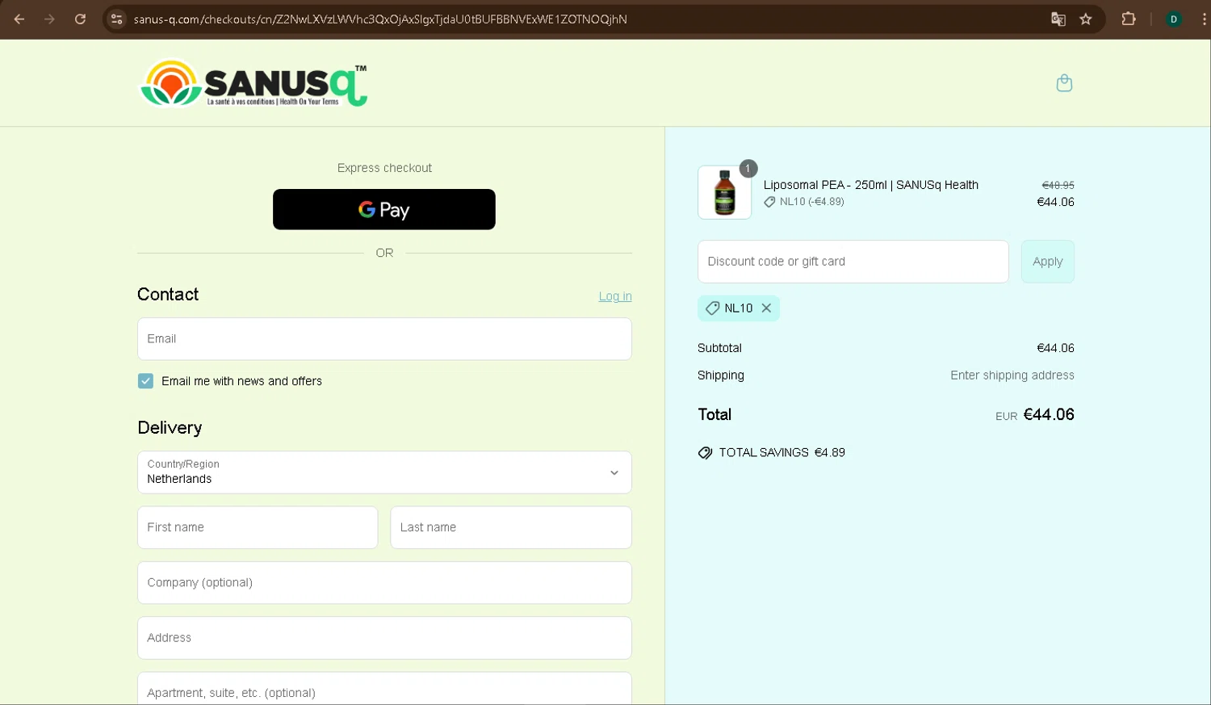Click the SANUSq store logo
This screenshot has width=1211, height=705.
click(x=254, y=83)
